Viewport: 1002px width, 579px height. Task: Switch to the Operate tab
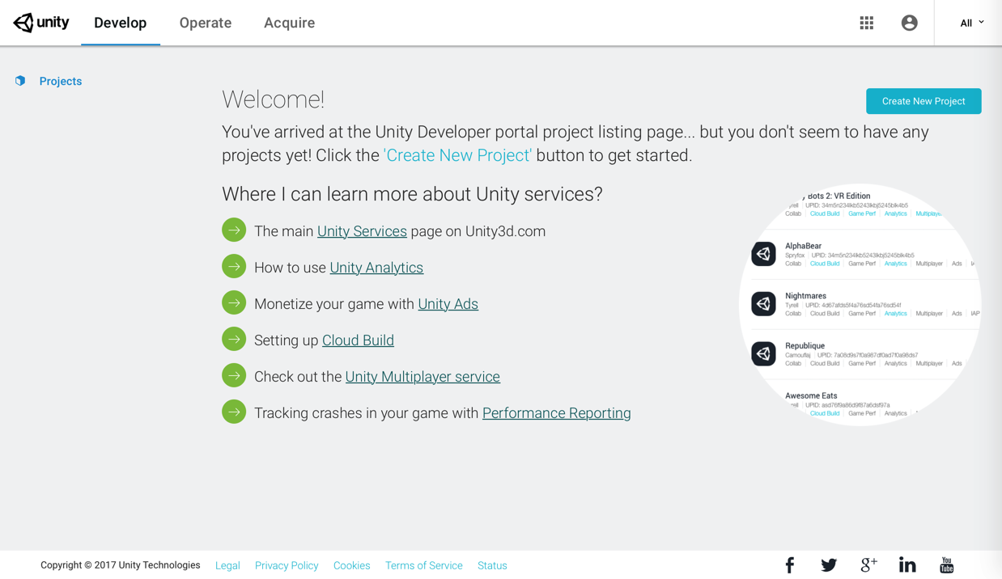[206, 23]
